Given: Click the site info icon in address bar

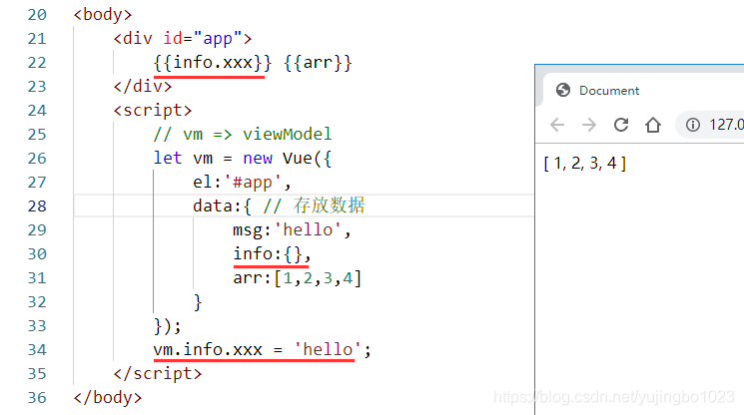Looking at the screenshot, I should (x=693, y=125).
